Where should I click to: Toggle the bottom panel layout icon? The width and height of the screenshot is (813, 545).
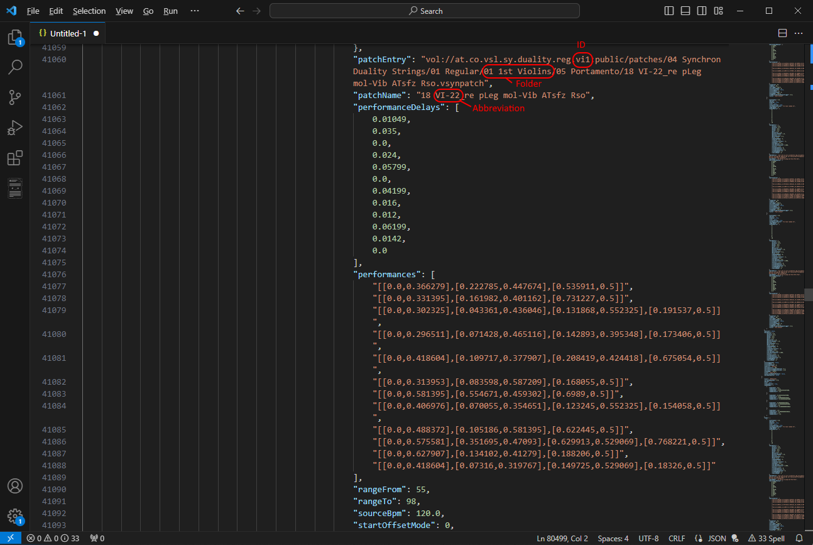point(685,11)
